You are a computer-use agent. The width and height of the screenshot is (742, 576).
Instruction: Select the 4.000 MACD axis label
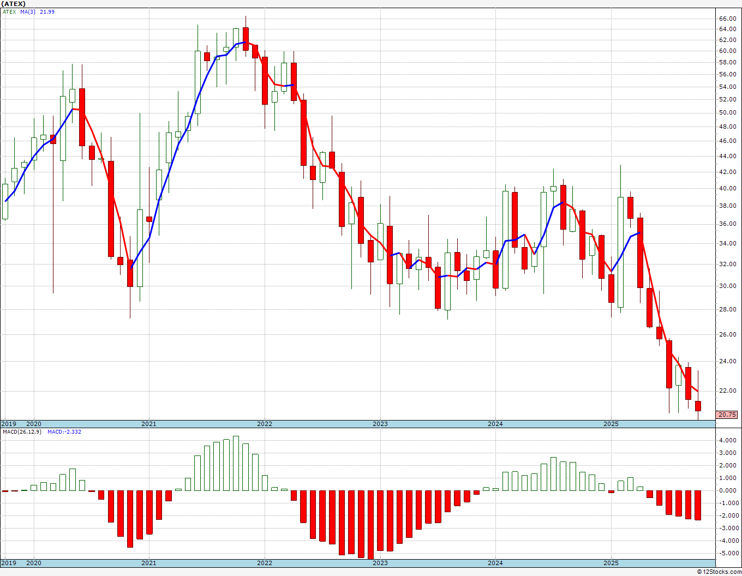point(729,440)
